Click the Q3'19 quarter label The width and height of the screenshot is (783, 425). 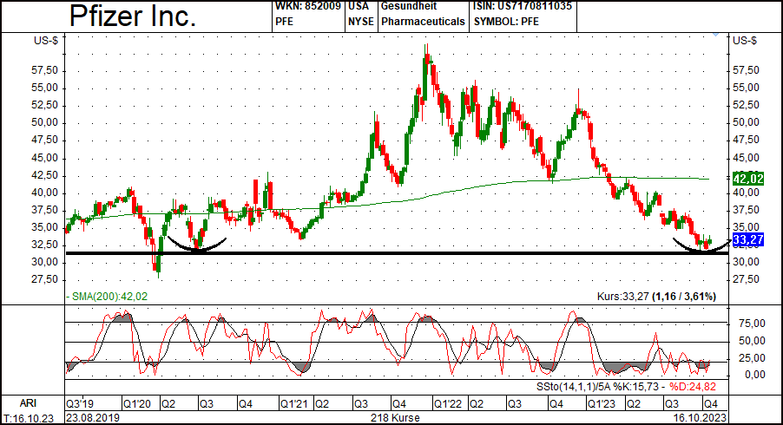point(79,403)
